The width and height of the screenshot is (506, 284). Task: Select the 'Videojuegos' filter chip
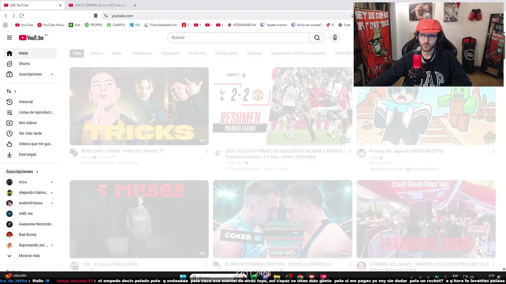[x=142, y=53]
